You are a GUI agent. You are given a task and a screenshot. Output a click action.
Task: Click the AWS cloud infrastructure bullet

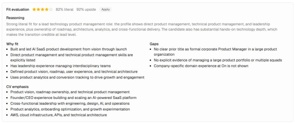pyautogui.click(x=59, y=115)
